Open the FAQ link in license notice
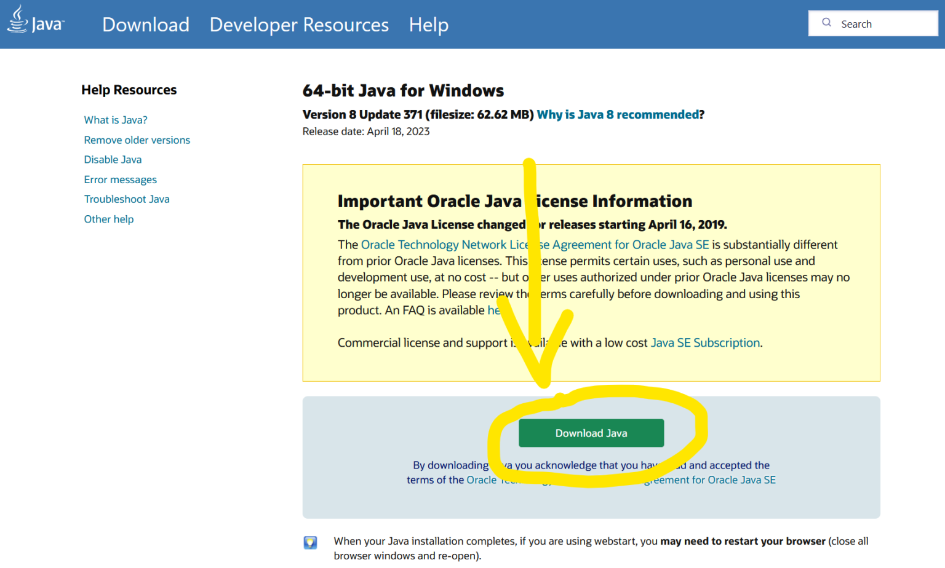945x568 pixels. pos(496,310)
